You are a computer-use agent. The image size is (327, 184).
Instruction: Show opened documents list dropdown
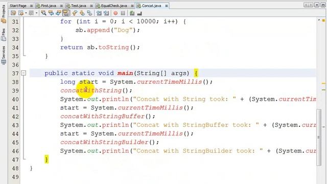[317, 5]
